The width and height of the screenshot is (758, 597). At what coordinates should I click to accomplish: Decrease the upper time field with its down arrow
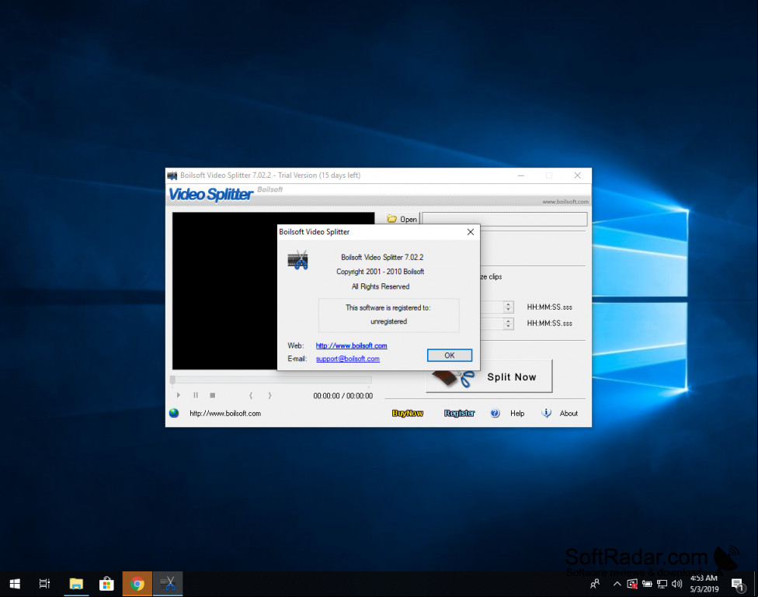point(508,310)
